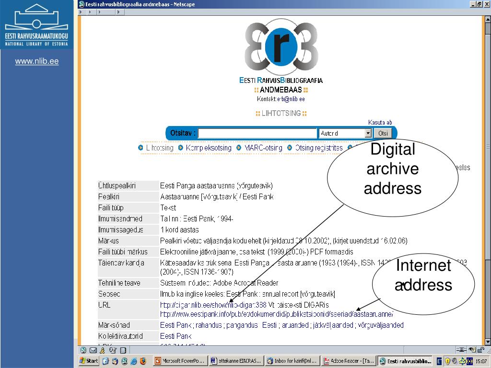The width and height of the screenshot is (491, 368).
Task: Switch to Microsoft PowerPoint taskbar button
Action: pyautogui.click(x=180, y=361)
